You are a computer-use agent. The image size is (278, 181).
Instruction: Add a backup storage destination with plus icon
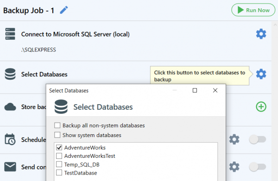(x=261, y=107)
